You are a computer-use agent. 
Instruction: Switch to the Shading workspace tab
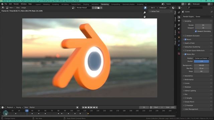click(x=86, y=4)
